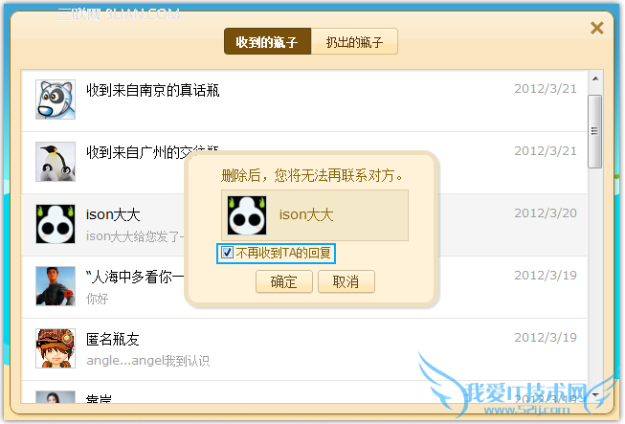
Task: Click the ison大大 name in the dialog
Action: (306, 215)
